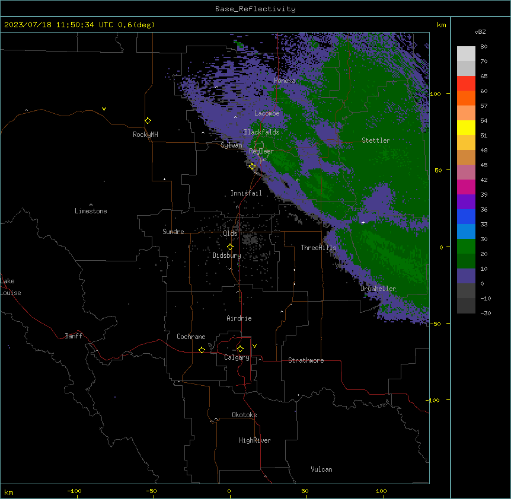
Task: Select the Calgary city label
Action: (237, 357)
